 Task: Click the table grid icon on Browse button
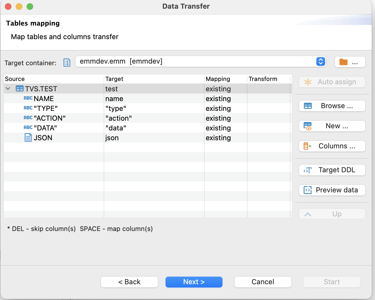(x=308, y=106)
